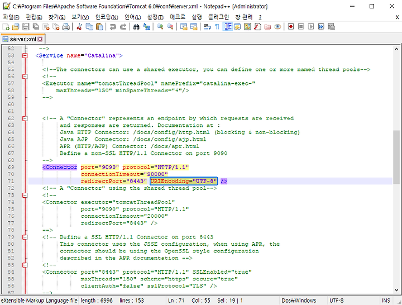Zoom out with magnifier minus icon
Viewport: 402px width, 305px height.
pos(170,26)
